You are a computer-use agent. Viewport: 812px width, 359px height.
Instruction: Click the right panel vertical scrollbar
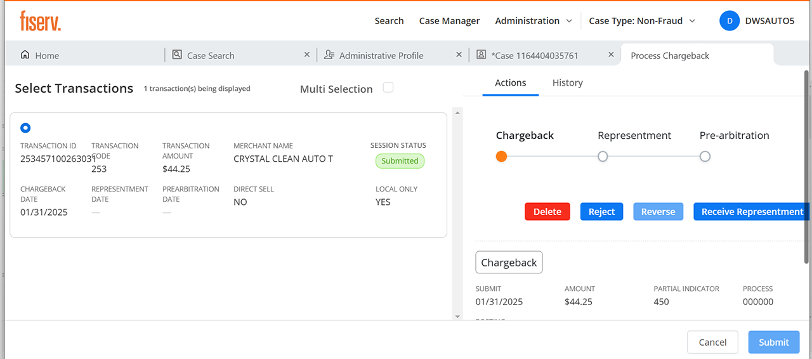[x=807, y=166]
